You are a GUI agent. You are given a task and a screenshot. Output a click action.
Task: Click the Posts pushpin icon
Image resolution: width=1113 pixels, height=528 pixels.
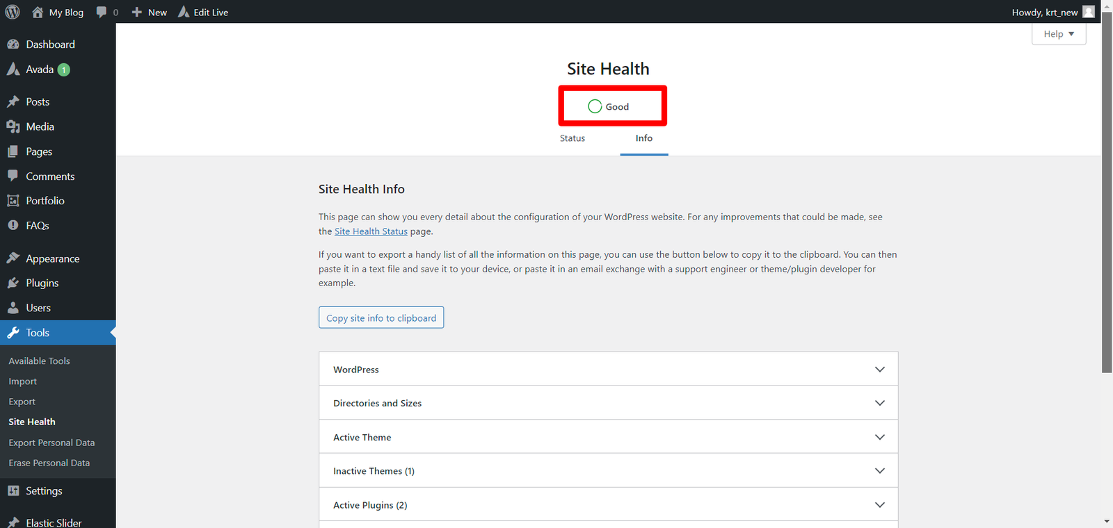point(13,101)
